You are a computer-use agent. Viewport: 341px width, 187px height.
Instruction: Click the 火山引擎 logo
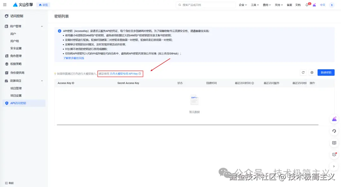pyautogui.click(x=23, y=4)
